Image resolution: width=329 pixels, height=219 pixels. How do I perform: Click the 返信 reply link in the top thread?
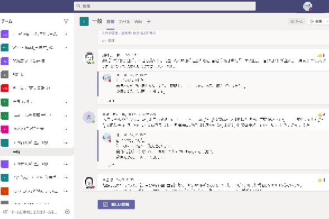pyautogui.click(x=109, y=41)
